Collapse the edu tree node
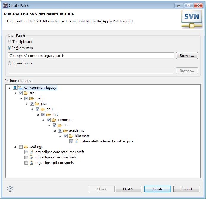 (32, 109)
